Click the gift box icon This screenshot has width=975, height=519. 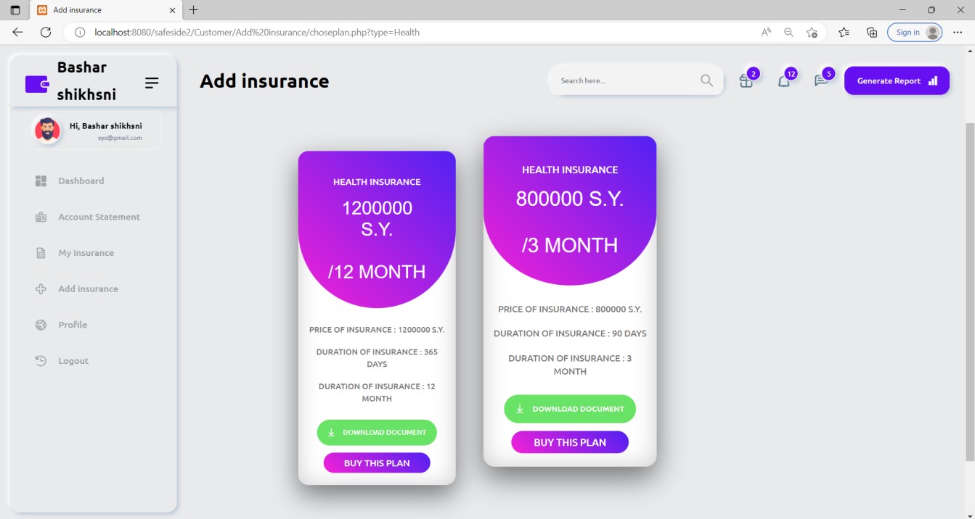746,81
